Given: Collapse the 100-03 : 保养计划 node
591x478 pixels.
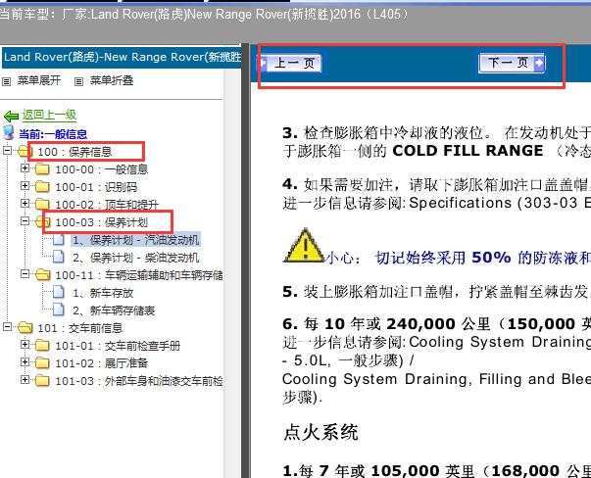Looking at the screenshot, I should coord(25,221).
